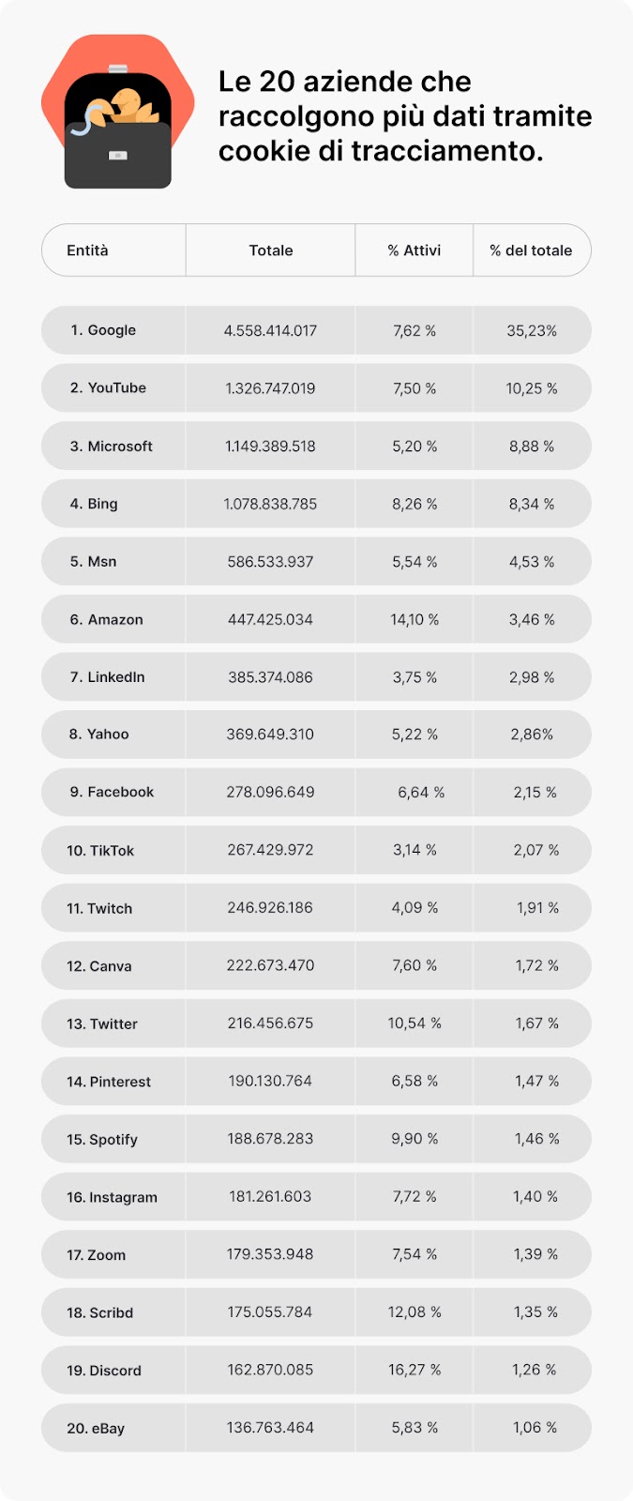
Task: Click TikTok's 2,07 % share value
Action: (536, 850)
